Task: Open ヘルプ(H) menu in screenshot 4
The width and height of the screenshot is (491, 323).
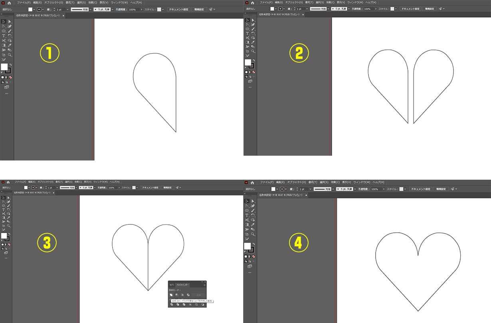Action: coord(378,182)
